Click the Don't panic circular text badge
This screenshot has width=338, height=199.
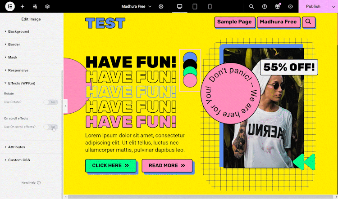coord(231,93)
